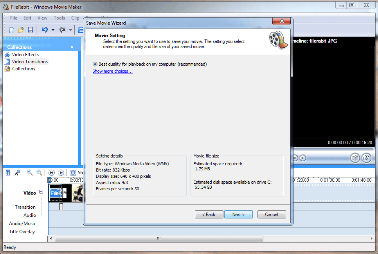378x254 pixels.
Task: Cancel the Save Movie Wizard
Action: coord(272,214)
